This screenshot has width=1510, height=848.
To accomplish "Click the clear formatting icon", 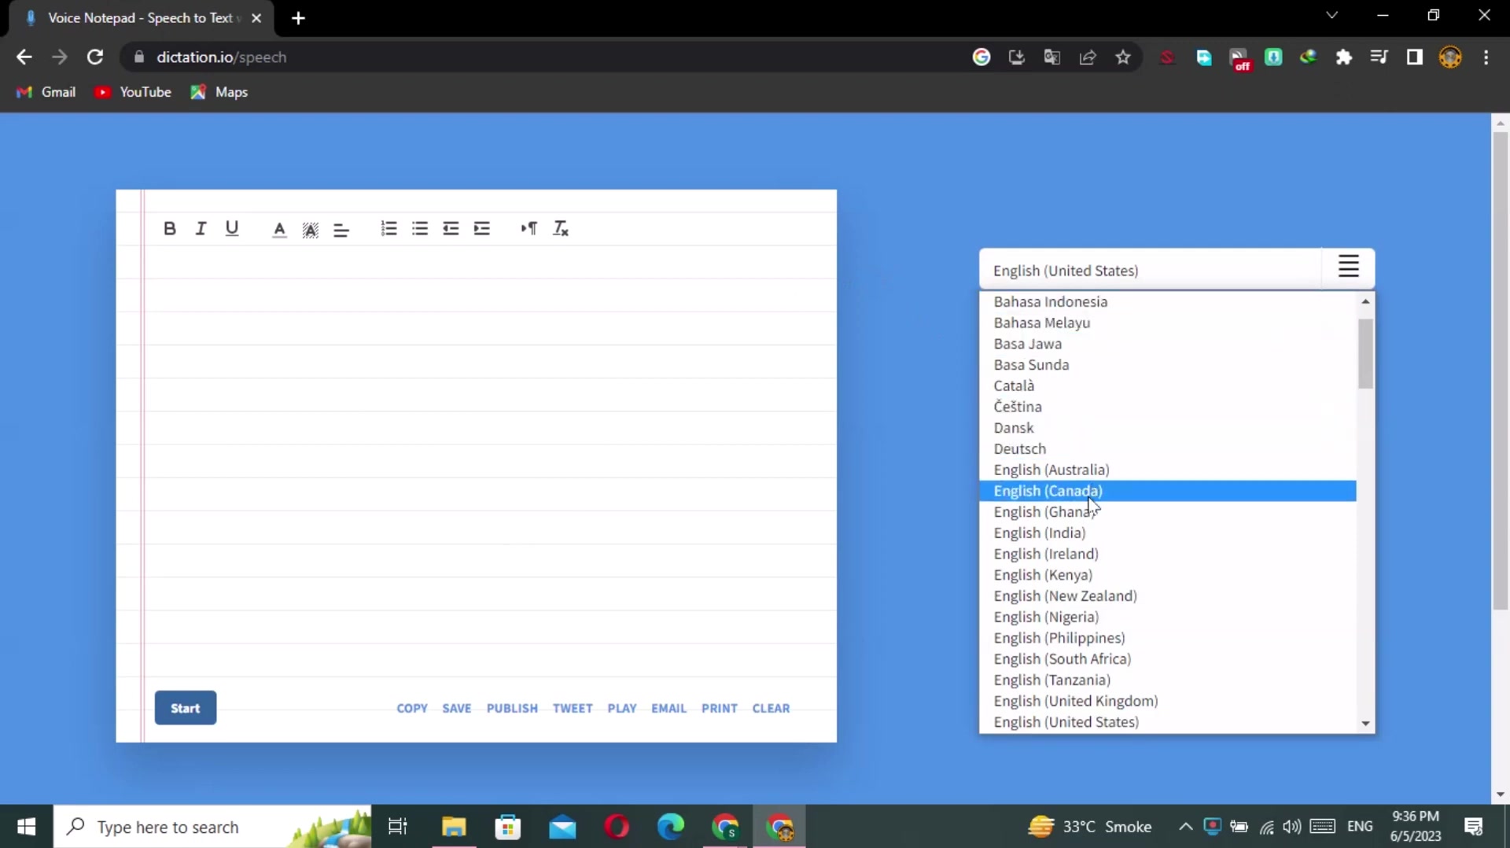I will pos(562,229).
